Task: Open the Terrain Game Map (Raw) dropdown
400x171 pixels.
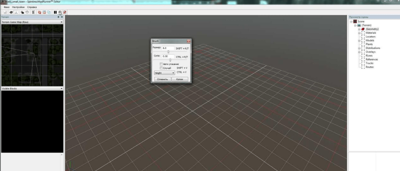Action: (62, 22)
